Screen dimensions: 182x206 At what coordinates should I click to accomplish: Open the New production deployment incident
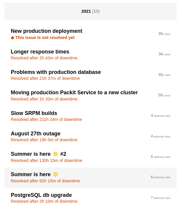tap(46, 31)
